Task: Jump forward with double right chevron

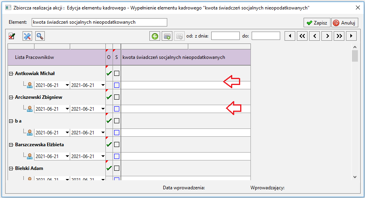Action: click(x=339, y=36)
